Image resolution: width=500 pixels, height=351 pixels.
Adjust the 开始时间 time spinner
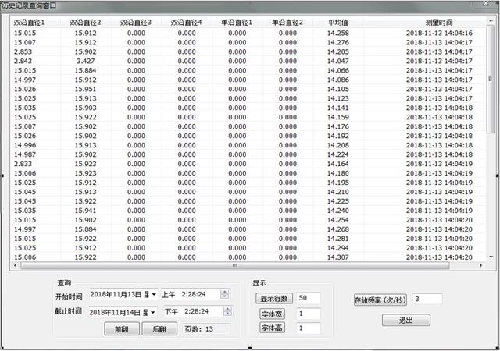pyautogui.click(x=225, y=295)
